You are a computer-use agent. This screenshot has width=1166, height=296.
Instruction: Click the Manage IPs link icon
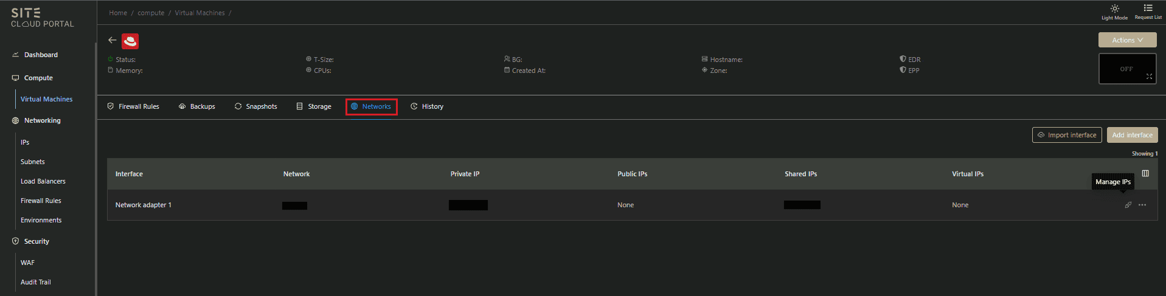(x=1128, y=205)
